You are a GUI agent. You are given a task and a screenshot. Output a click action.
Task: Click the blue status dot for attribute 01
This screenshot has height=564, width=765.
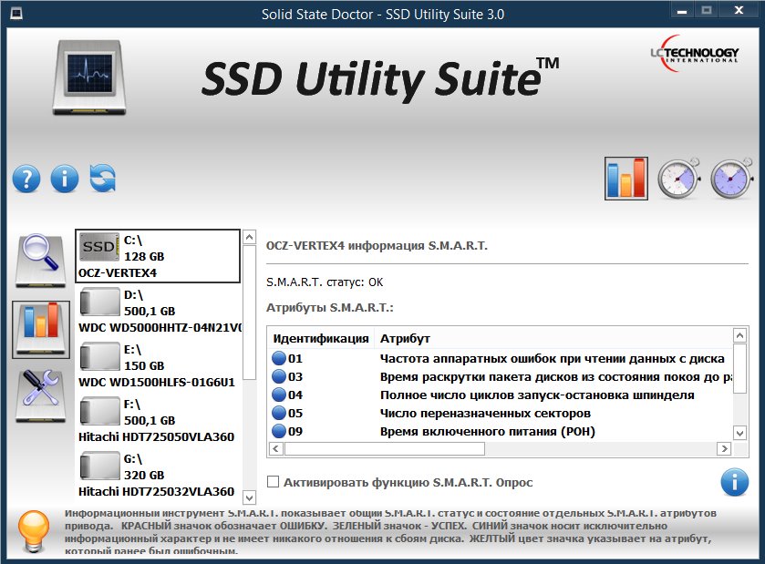pos(279,358)
